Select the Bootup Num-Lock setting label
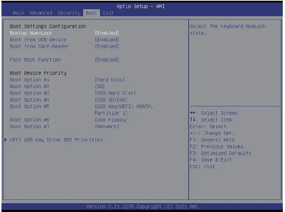 31,33
